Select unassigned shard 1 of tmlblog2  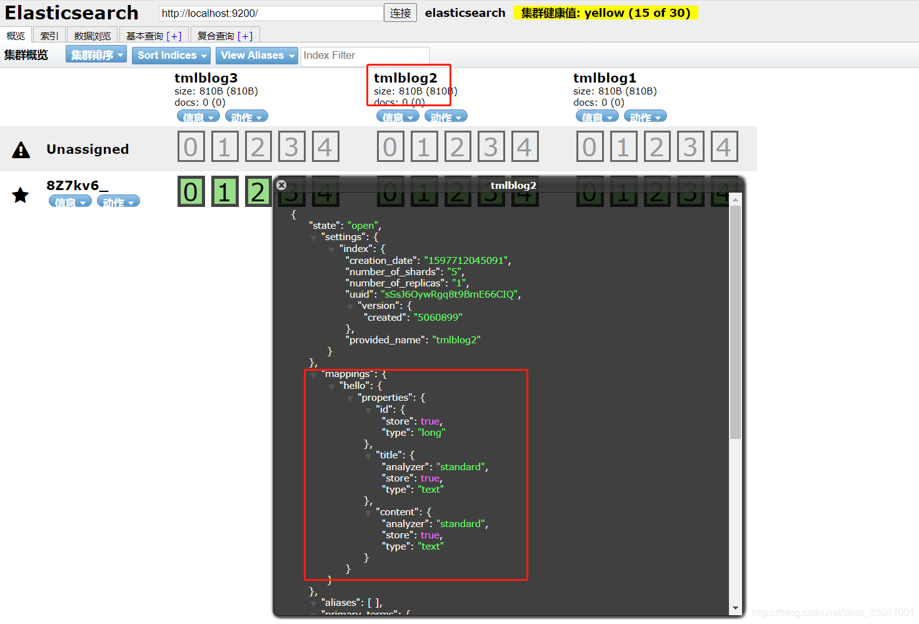click(x=424, y=147)
